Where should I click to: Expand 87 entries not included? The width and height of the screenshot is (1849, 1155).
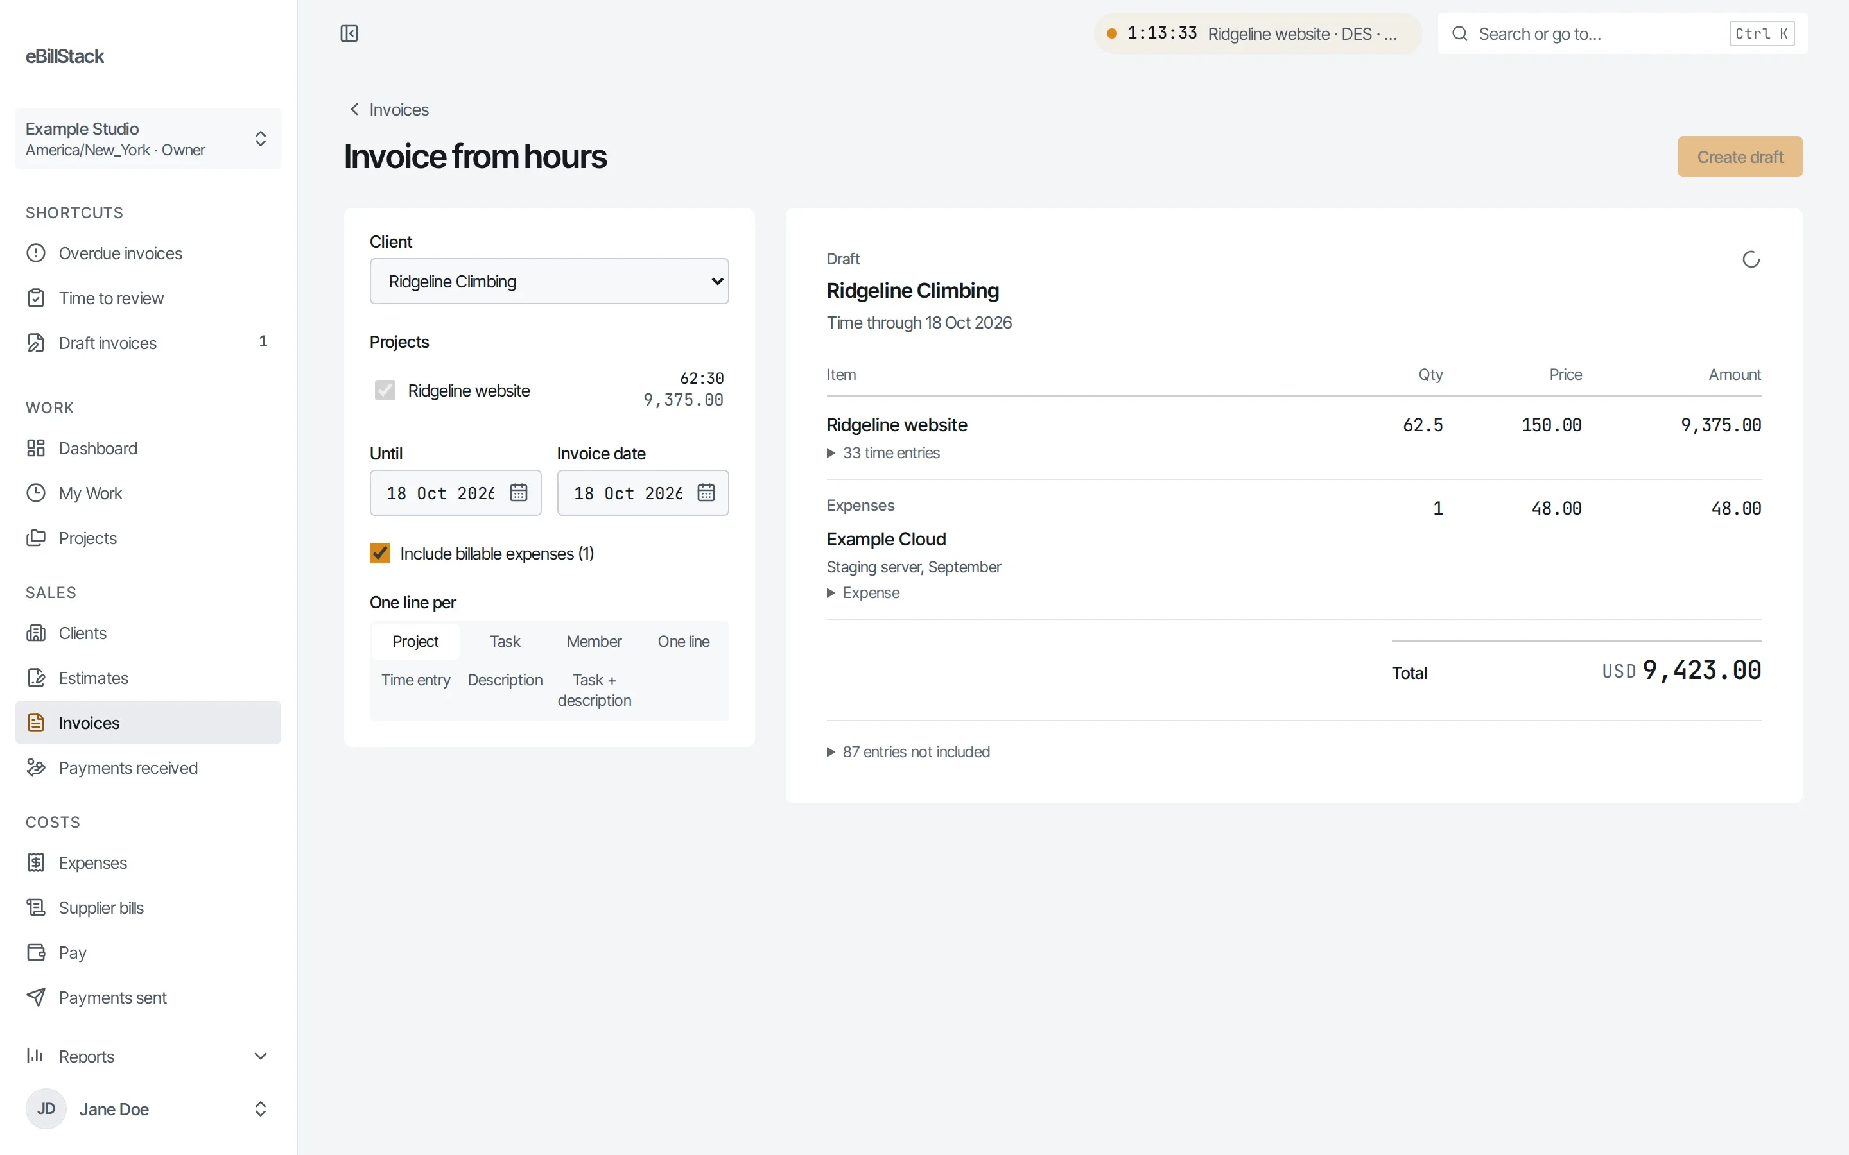point(908,751)
